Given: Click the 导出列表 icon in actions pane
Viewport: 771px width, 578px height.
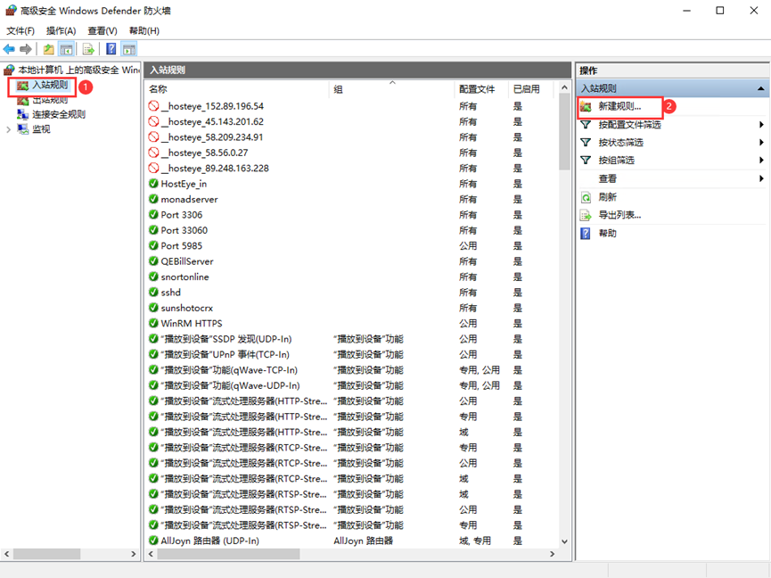Looking at the screenshot, I should (586, 215).
